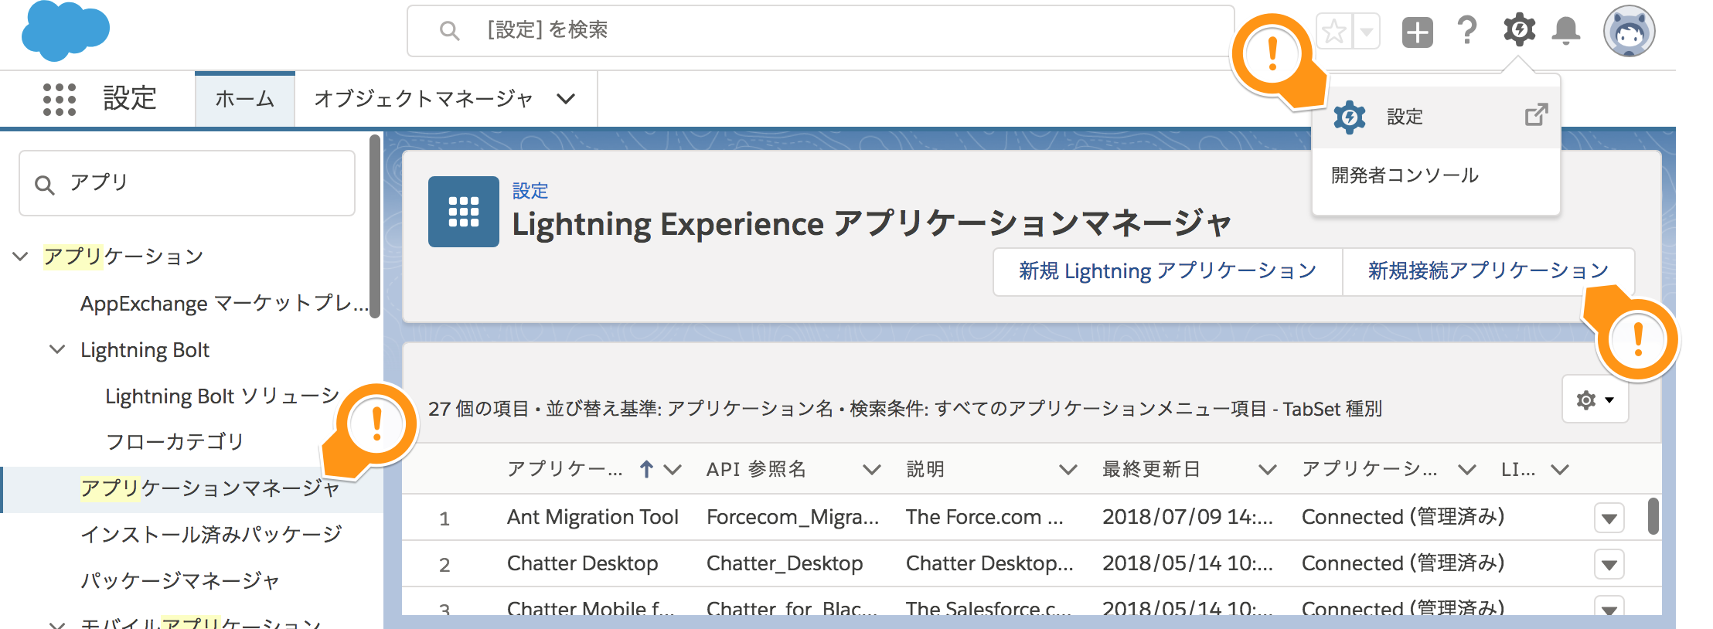Click the Salesforce cloud logo
Screen dimensions: 1713x629
coord(66,31)
